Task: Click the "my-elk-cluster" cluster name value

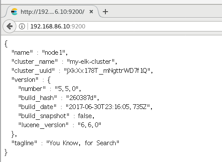Action: [92, 62]
